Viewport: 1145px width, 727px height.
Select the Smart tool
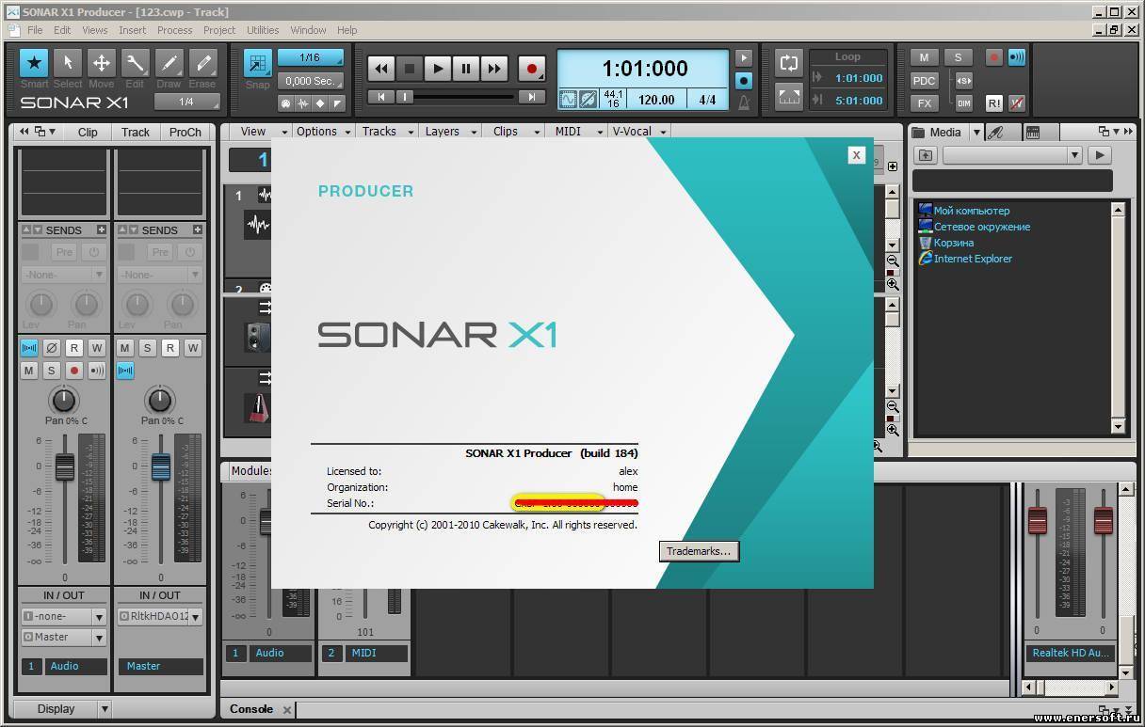click(x=35, y=64)
